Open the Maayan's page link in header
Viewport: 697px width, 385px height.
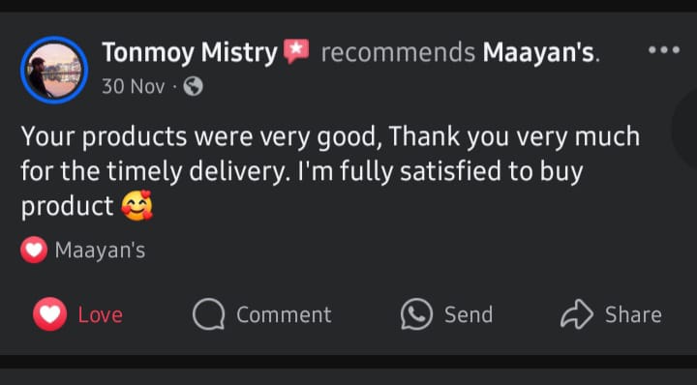tap(540, 52)
